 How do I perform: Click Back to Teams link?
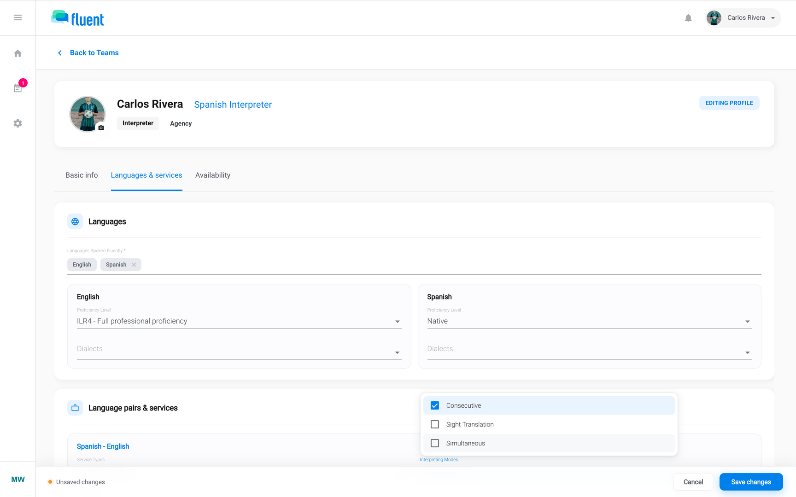[94, 53]
